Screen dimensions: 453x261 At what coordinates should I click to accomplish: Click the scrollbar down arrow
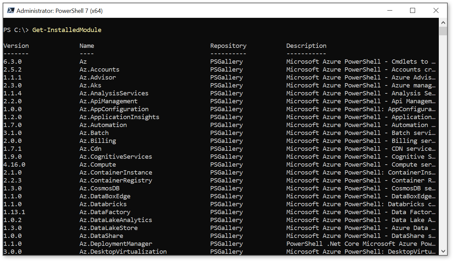(x=443, y=251)
